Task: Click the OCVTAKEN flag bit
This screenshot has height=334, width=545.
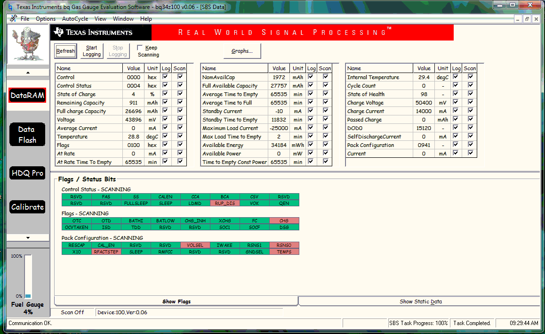Action: click(76, 227)
